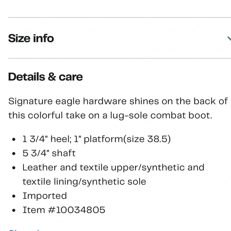Expand the Size info chevron arrow

229,39
